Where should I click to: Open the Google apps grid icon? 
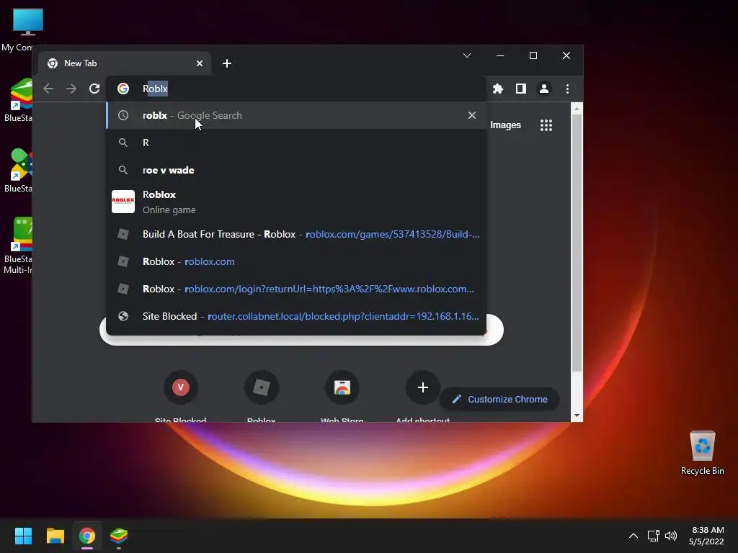pyautogui.click(x=546, y=125)
